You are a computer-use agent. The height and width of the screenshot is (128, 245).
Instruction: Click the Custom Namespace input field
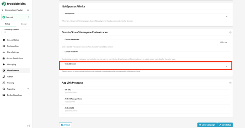pyautogui.click(x=139, y=42)
